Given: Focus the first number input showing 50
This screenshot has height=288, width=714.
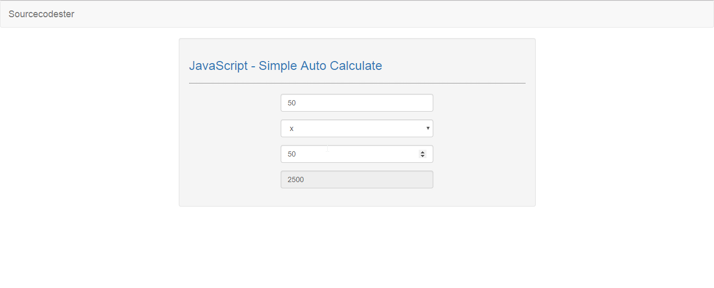Looking at the screenshot, I should (357, 103).
